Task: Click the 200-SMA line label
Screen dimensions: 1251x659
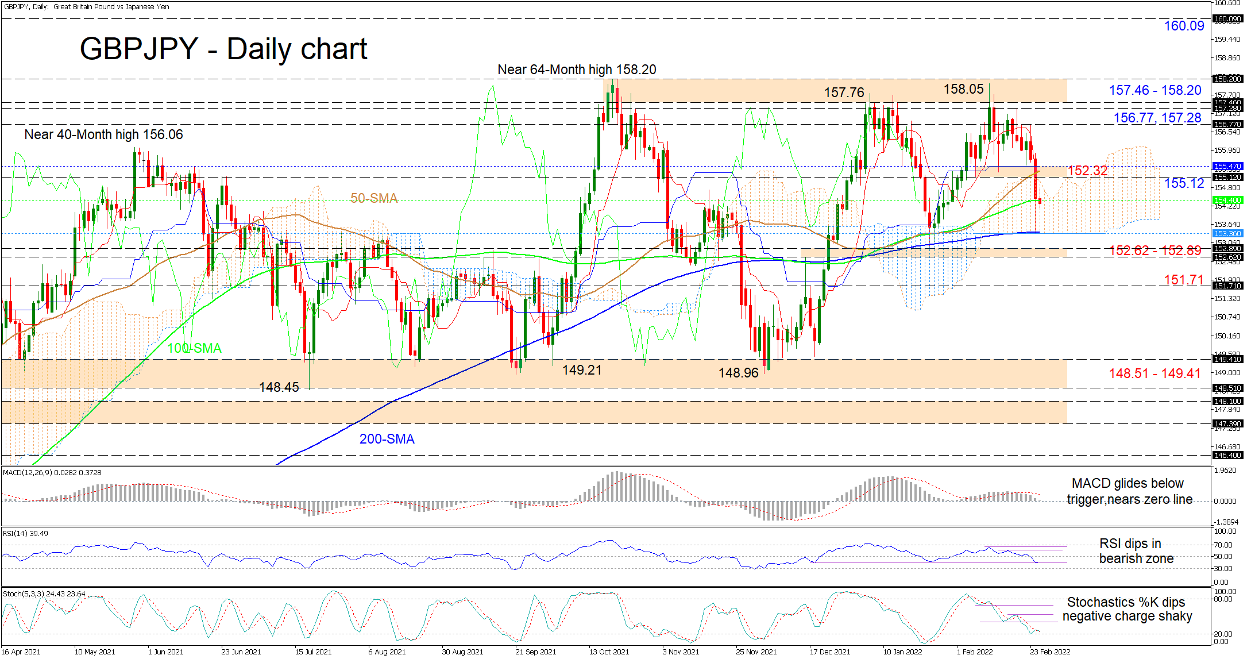Action: (x=387, y=439)
